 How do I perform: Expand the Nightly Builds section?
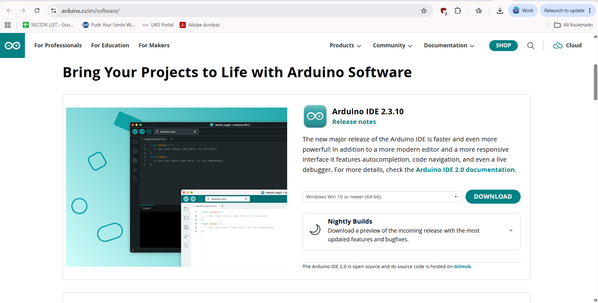(511, 230)
